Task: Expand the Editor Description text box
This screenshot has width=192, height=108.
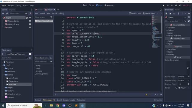Action: pyautogui.click(x=188, y=68)
